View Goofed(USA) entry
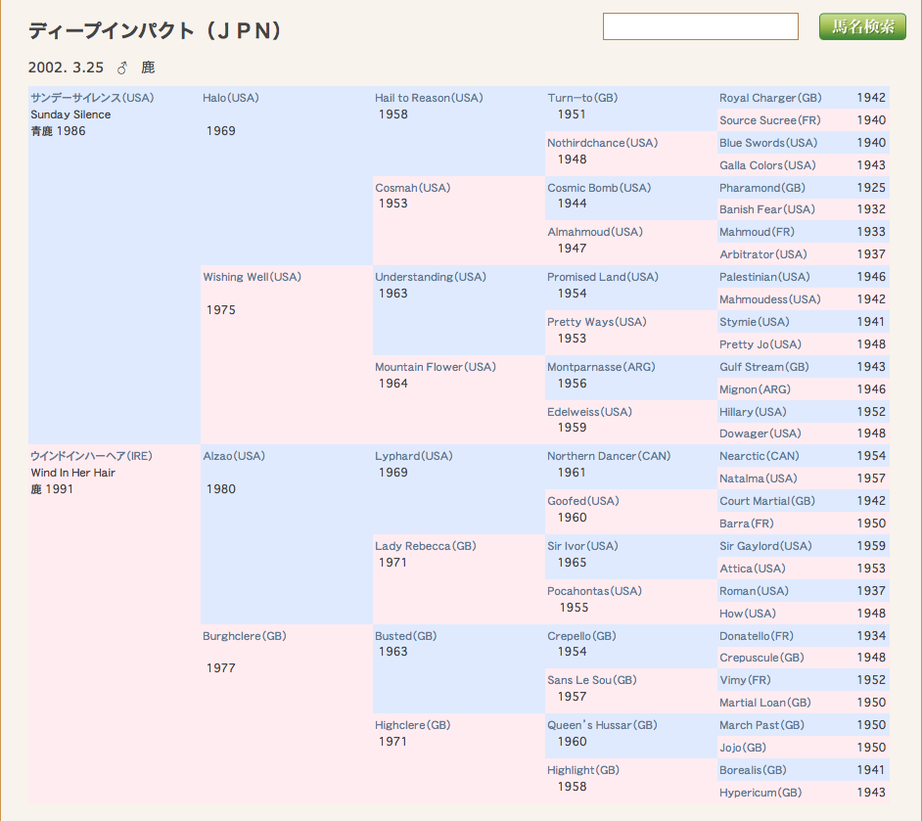922x821 pixels. (582, 501)
